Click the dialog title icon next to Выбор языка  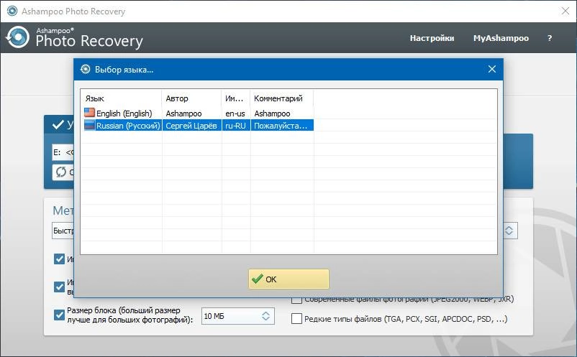pyautogui.click(x=86, y=69)
